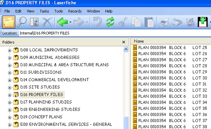Open the Back button history dropdown
This screenshot has height=129, width=211.
pyautogui.click(x=70, y=22)
